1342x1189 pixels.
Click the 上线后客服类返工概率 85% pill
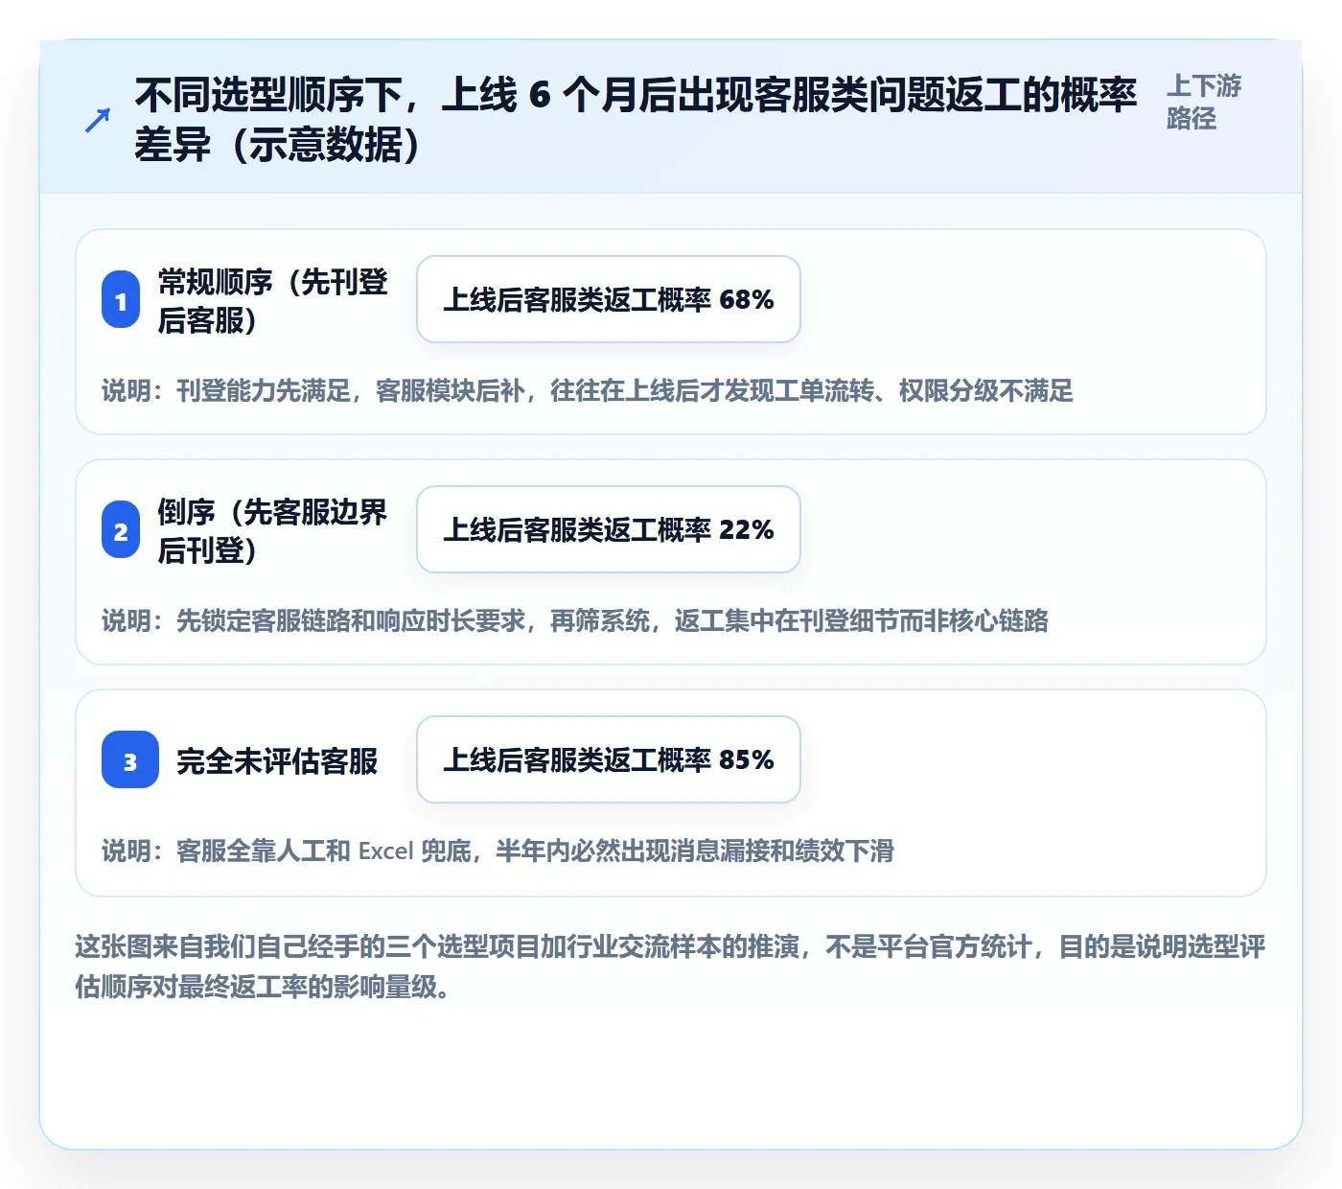pos(609,759)
